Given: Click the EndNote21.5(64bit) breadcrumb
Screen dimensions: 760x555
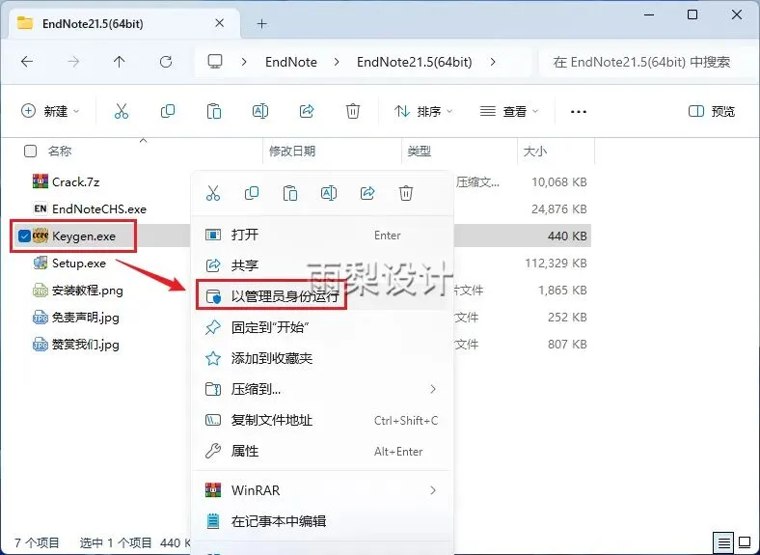Looking at the screenshot, I should pos(415,62).
